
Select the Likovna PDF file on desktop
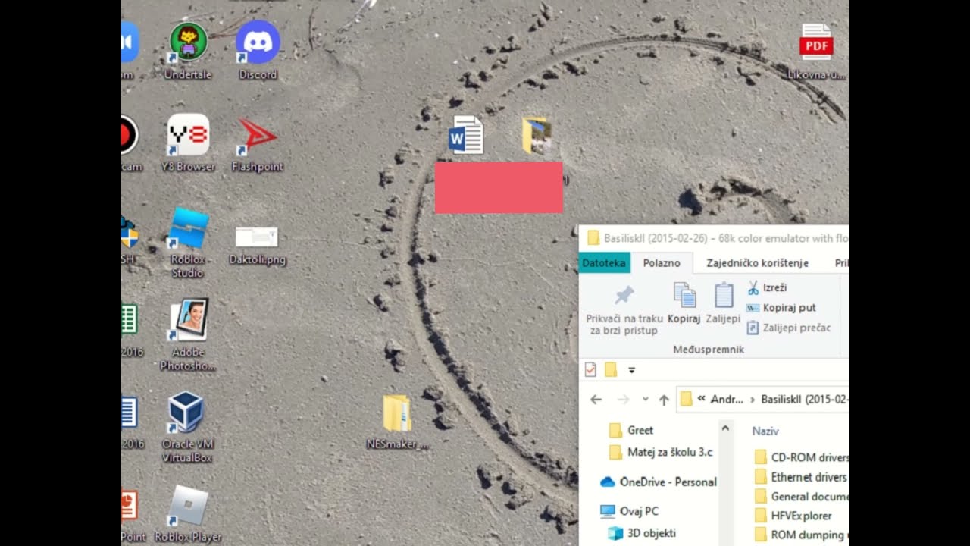point(816,51)
